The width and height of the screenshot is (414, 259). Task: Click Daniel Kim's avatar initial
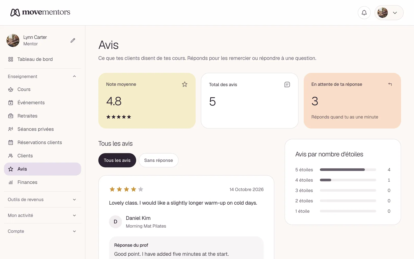(115, 222)
